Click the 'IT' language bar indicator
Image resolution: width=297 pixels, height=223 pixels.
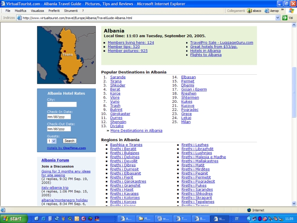click(x=237, y=219)
